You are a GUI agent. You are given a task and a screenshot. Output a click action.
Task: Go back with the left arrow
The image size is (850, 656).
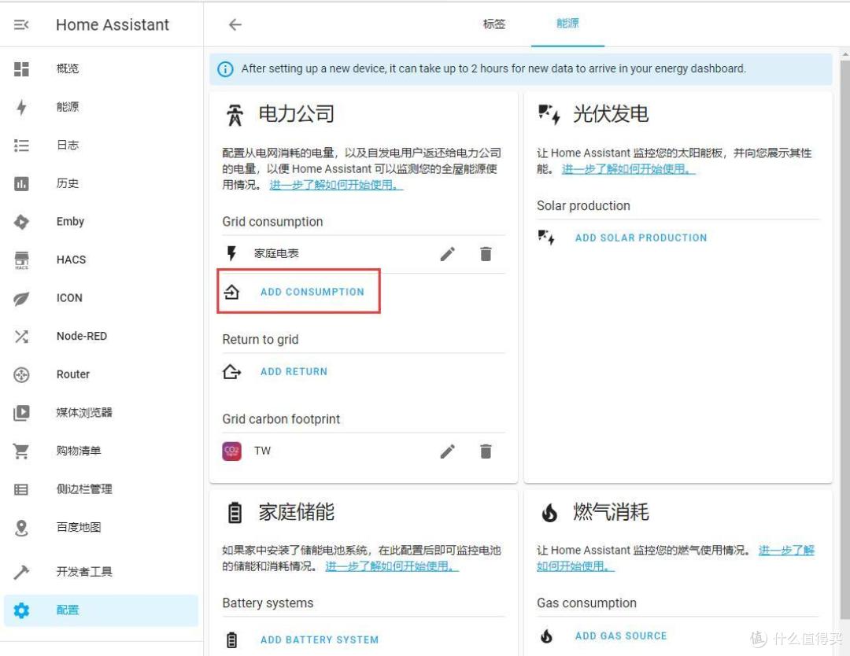pos(235,24)
